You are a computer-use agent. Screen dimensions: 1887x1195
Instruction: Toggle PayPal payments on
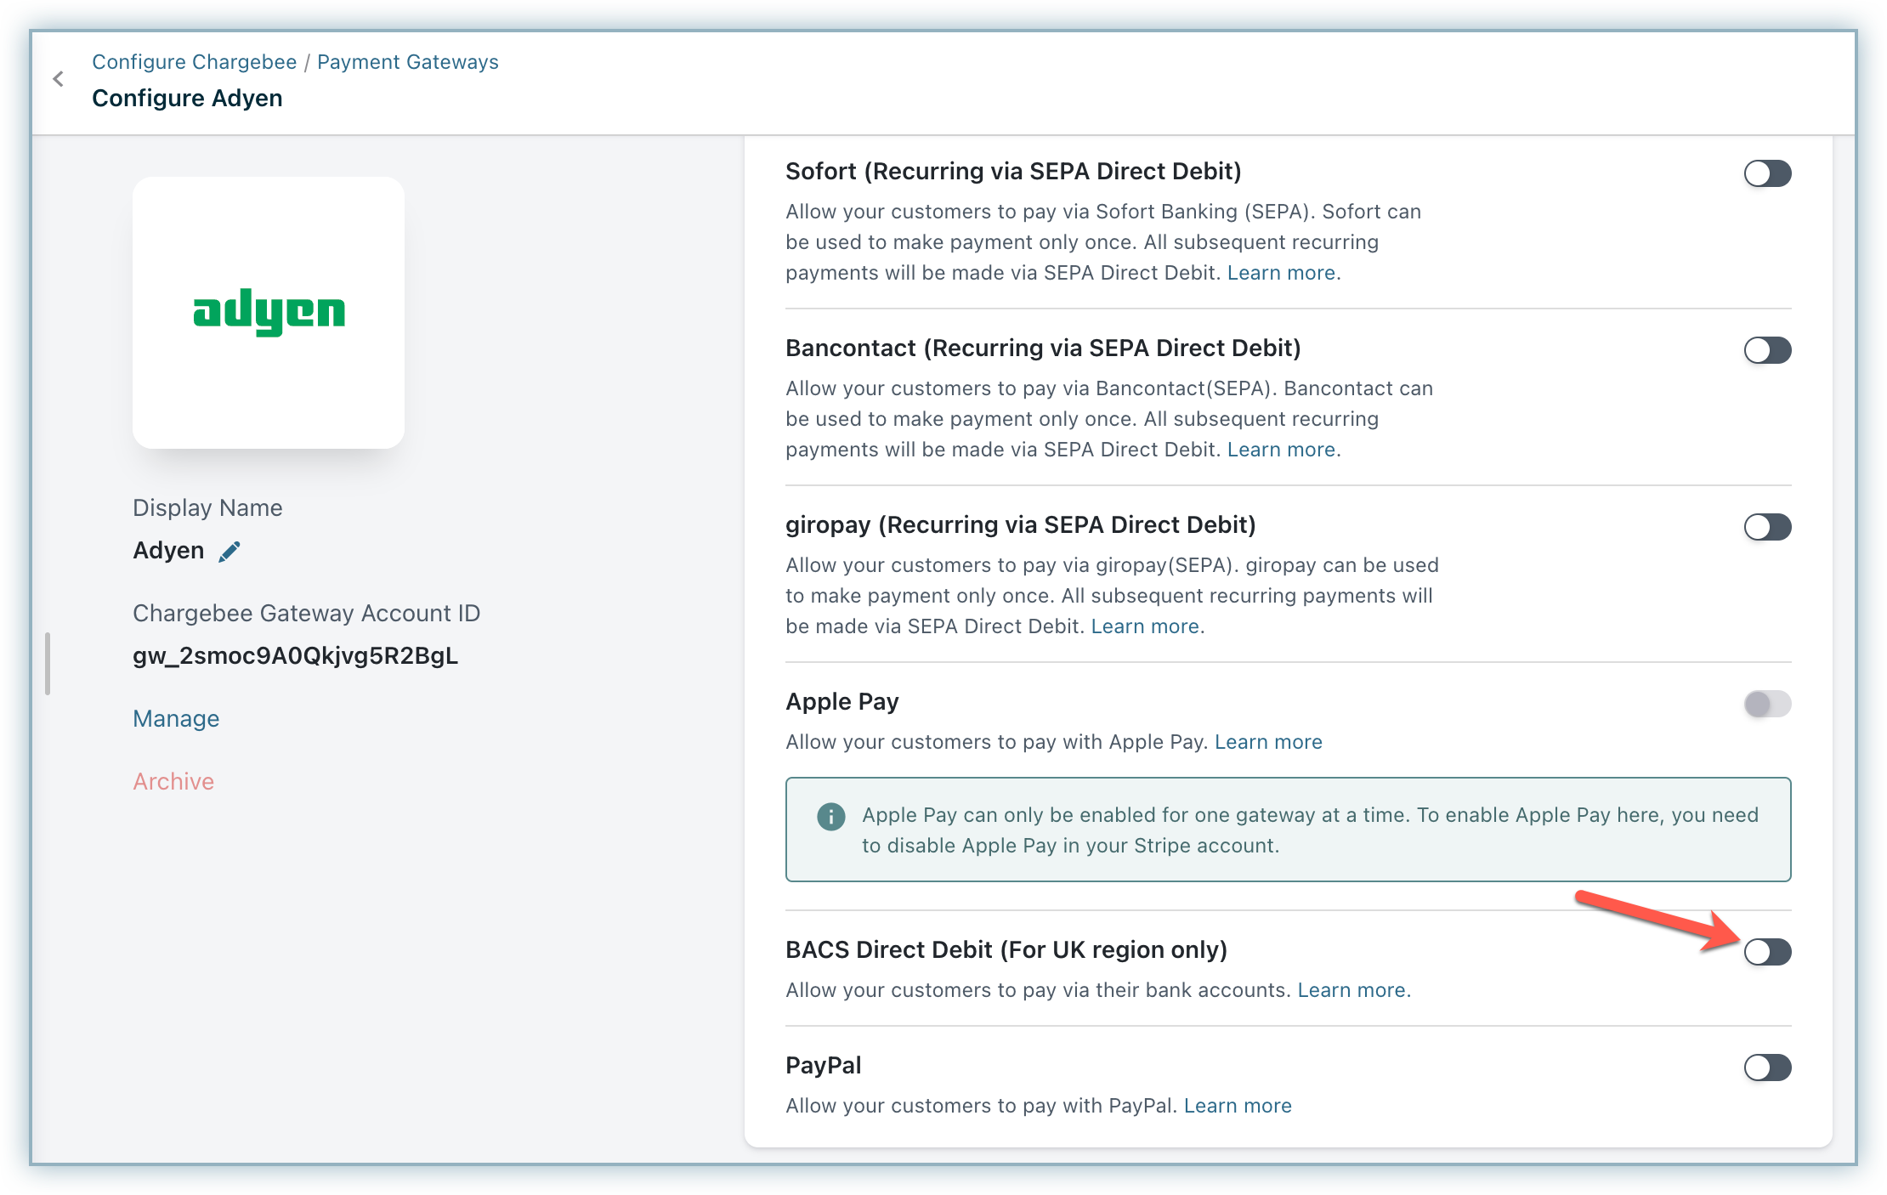coord(1767,1068)
